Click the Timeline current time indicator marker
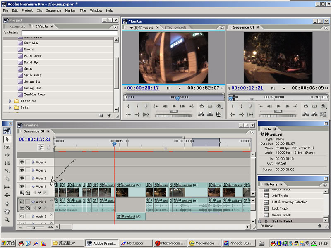The width and height of the screenshot is (331, 248). coord(114,144)
